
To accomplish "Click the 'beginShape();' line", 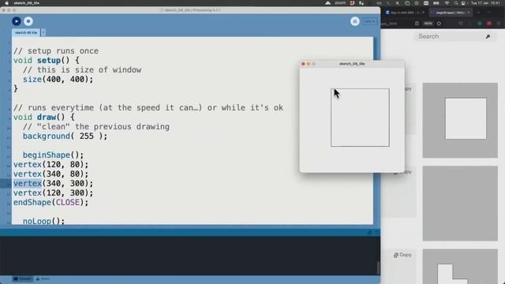I will point(53,155).
